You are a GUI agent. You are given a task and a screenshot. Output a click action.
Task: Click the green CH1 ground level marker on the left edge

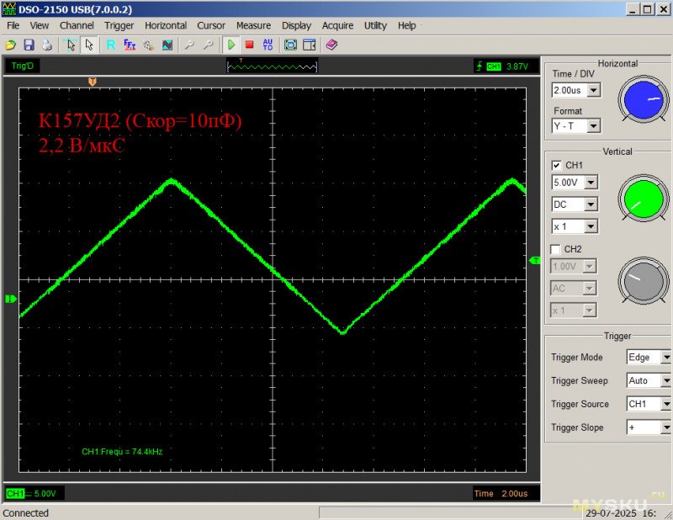11,299
